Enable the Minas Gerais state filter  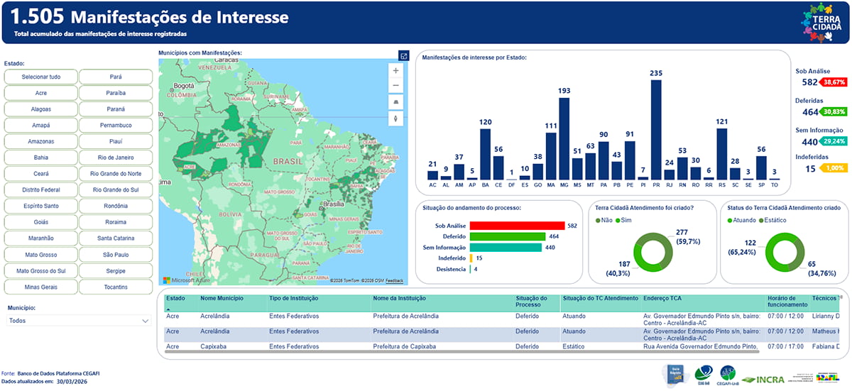(40, 287)
